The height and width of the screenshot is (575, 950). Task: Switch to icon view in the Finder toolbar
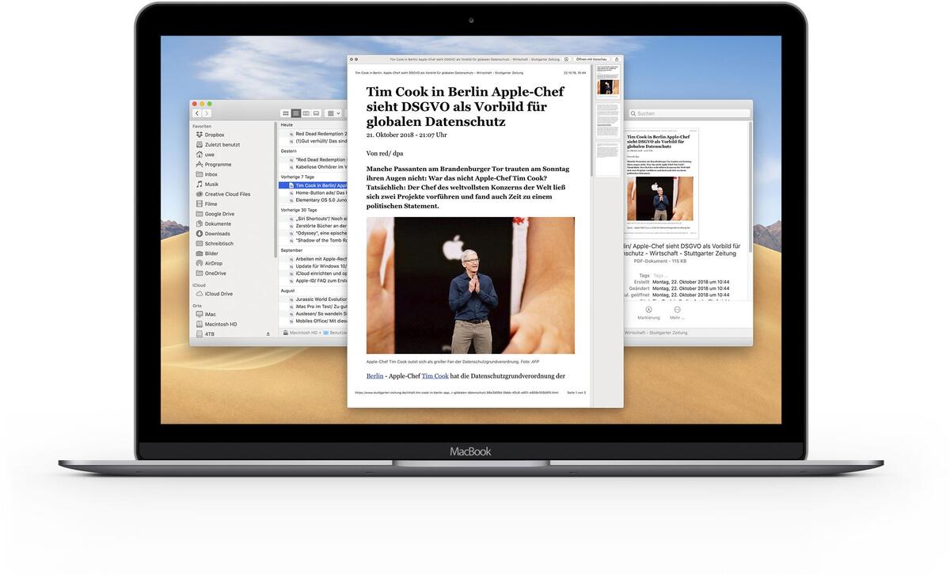click(x=285, y=112)
